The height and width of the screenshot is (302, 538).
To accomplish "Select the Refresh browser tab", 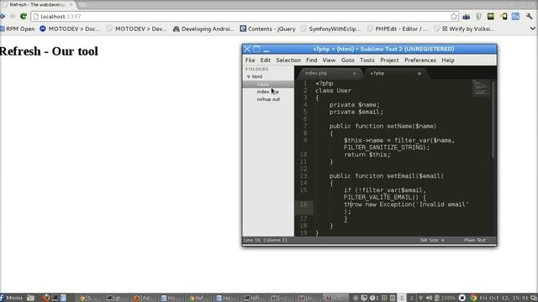I will (x=37, y=5).
